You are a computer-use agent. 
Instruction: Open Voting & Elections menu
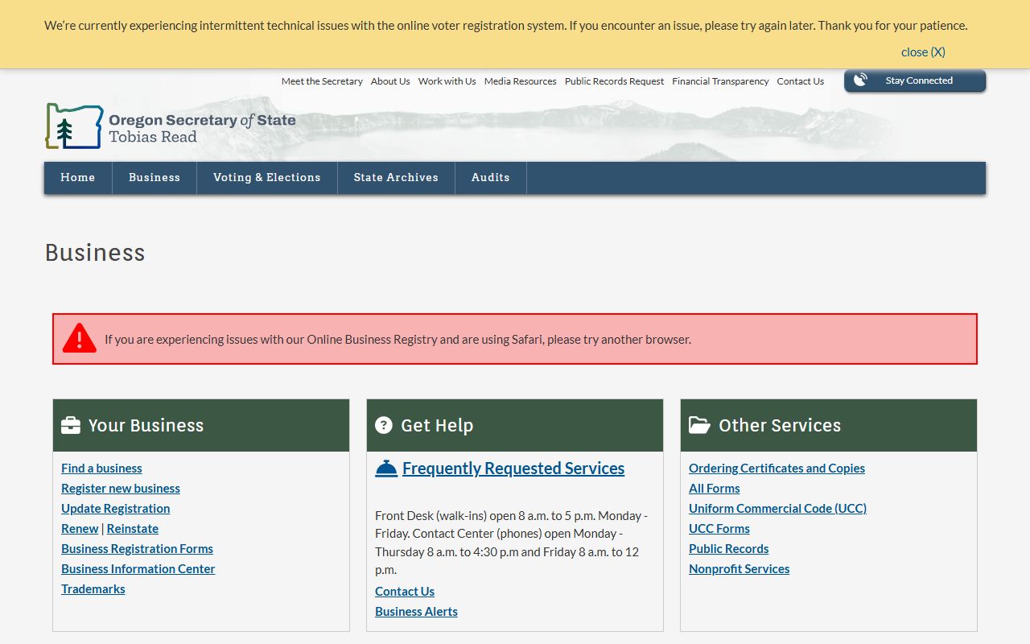coord(267,178)
